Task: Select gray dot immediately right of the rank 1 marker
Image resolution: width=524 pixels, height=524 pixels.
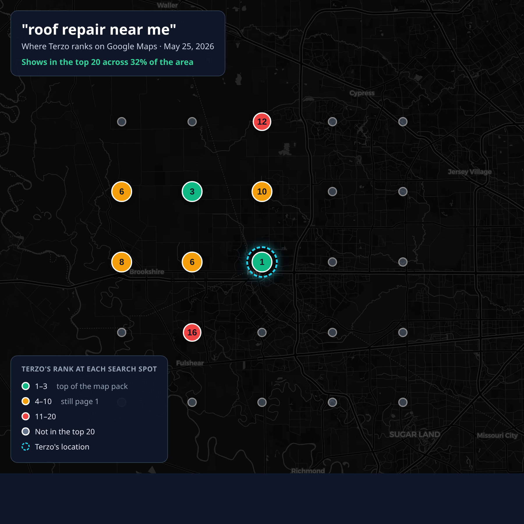Action: (x=332, y=262)
